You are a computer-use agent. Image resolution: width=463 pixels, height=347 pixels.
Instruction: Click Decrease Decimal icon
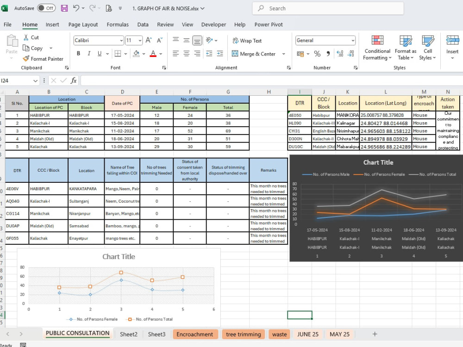coord(351,54)
